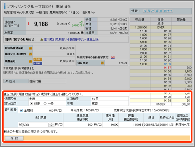Toggle the ON link for 自動振替設定
This screenshot has height=147, width=195.
click(113, 57)
